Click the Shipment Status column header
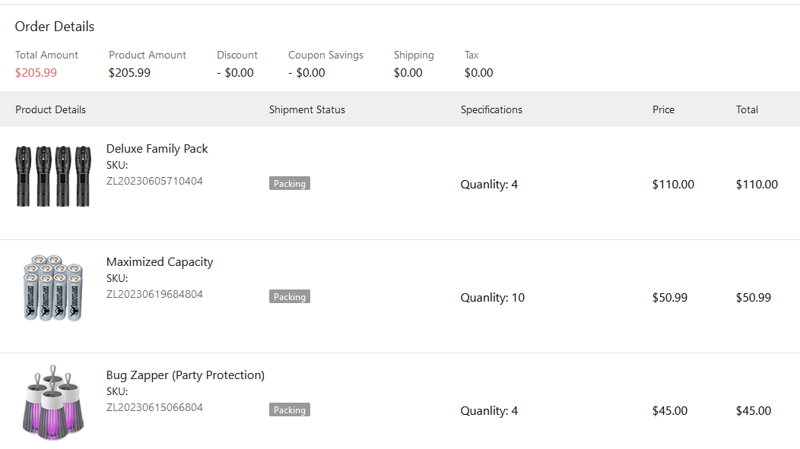 coord(306,110)
